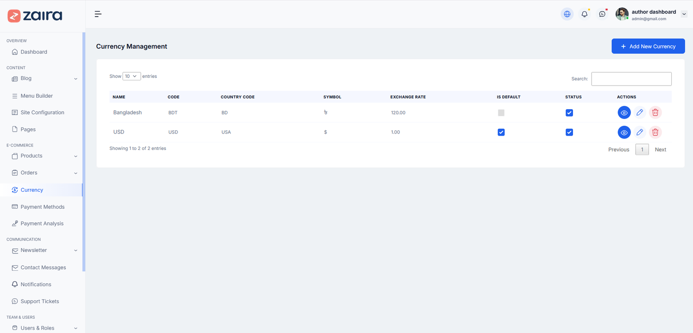The image size is (693, 333).
Task: Delete the USD currency trash icon
Action: tap(655, 132)
